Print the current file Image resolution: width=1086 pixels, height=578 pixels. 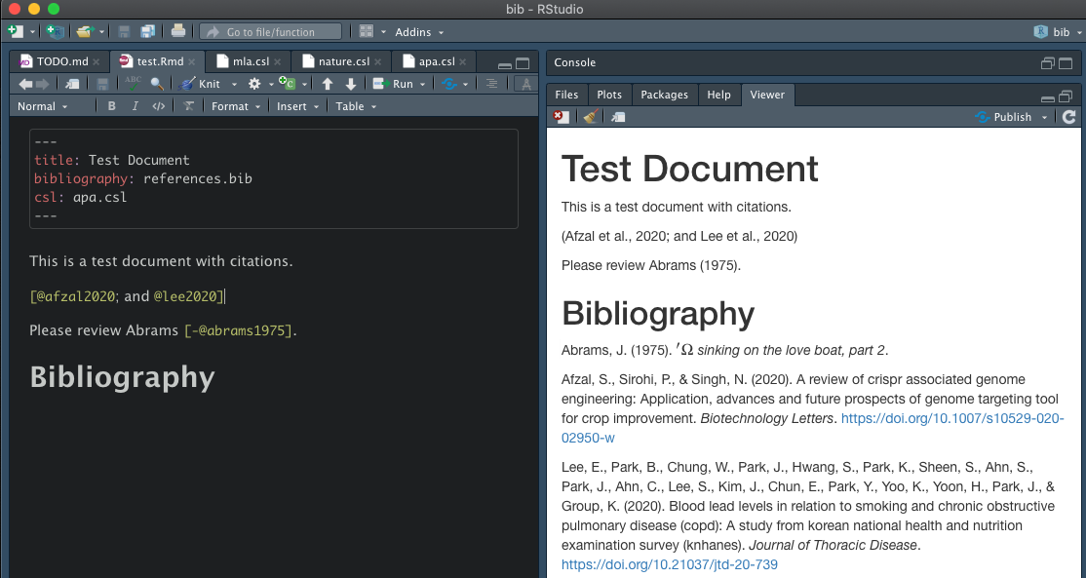[x=179, y=30]
